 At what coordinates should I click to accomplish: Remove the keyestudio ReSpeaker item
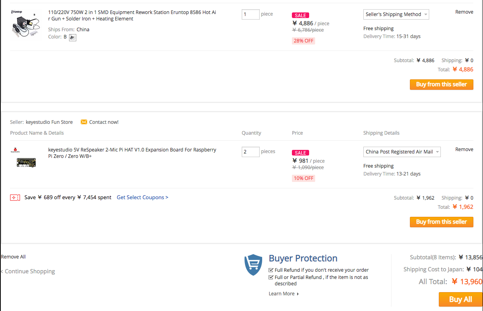point(464,149)
